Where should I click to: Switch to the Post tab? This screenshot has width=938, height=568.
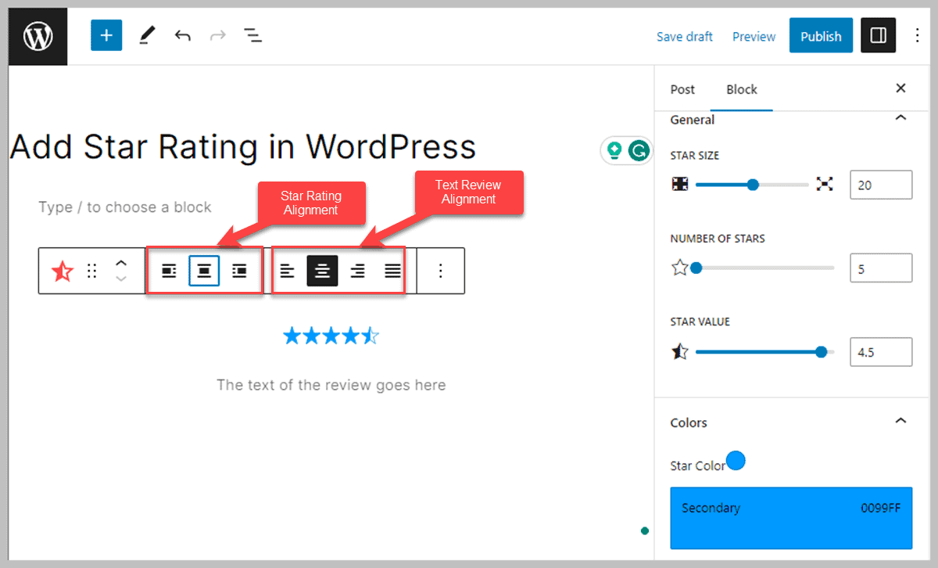coord(682,89)
